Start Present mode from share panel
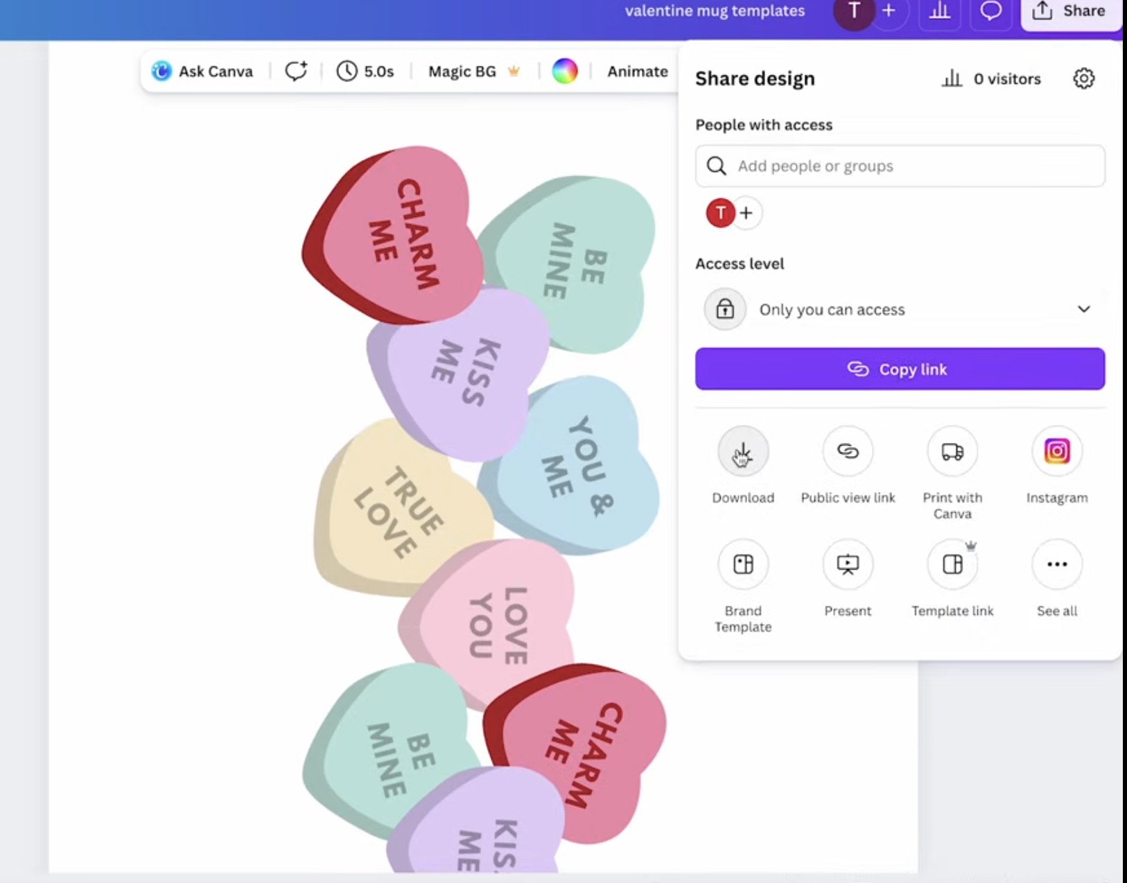The width and height of the screenshot is (1127, 883). (x=848, y=564)
